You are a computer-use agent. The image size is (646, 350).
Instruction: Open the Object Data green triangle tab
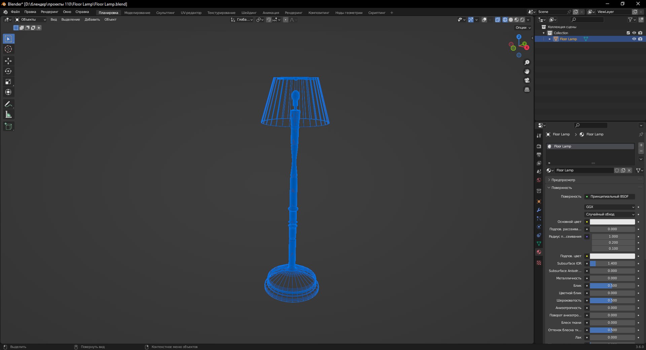[x=539, y=243]
